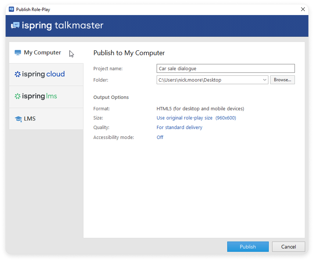Toggle Accessibility mode Off link
314x261 pixels.
(x=160, y=137)
